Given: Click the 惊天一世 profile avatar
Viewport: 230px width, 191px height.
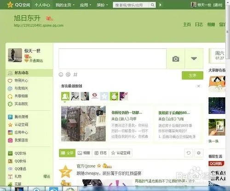Looking at the screenshot, I should click(x=15, y=55).
